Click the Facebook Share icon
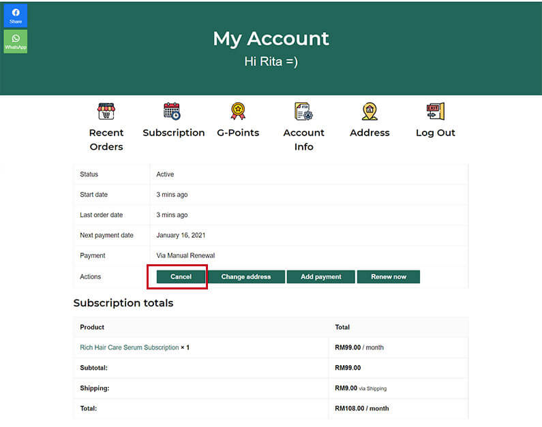 [x=15, y=15]
